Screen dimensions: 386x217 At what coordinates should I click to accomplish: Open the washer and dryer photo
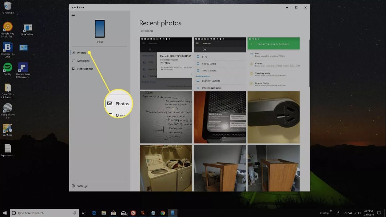(x=166, y=168)
